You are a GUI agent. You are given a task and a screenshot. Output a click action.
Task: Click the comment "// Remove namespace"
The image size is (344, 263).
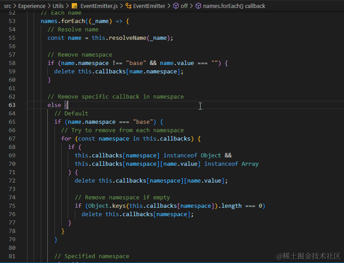(x=80, y=55)
